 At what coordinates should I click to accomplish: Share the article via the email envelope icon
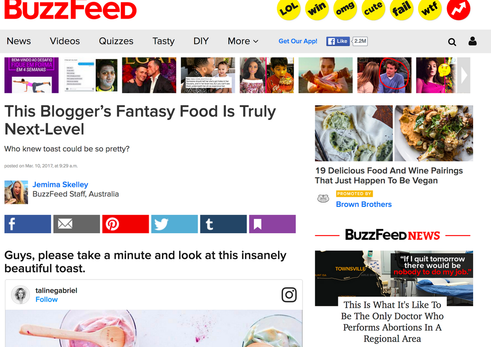pos(77,224)
